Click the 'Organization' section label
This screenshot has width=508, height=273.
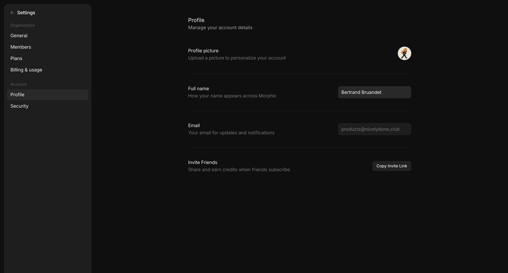coord(23,25)
